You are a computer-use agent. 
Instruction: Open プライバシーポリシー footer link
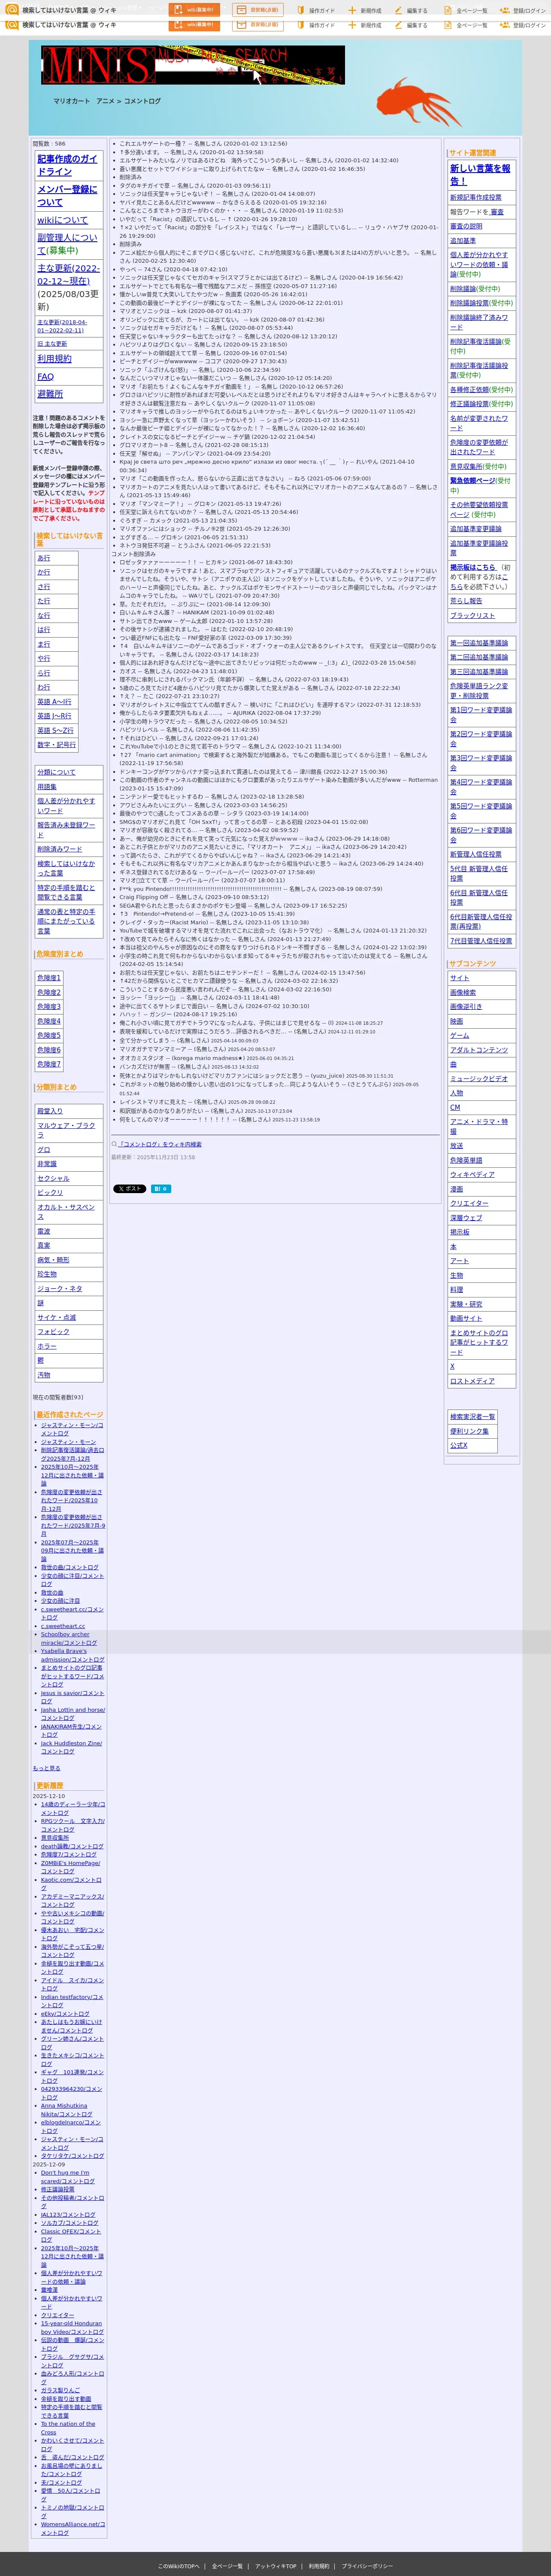click(367, 2566)
